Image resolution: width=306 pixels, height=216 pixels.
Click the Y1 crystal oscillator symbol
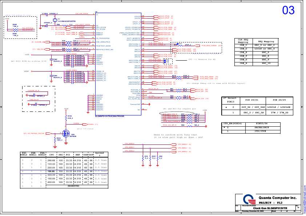pos(55,20)
